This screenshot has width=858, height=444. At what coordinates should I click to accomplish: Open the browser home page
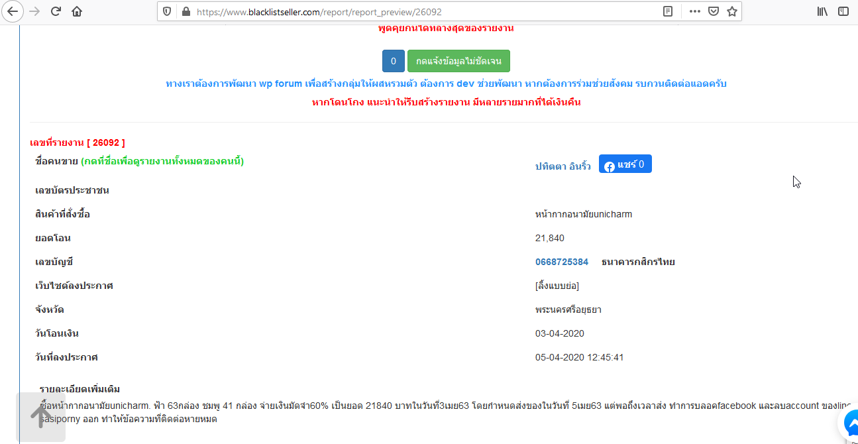point(77,11)
